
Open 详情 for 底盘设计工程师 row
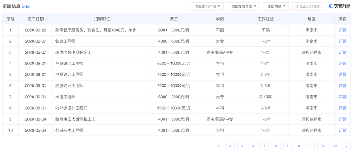coord(342,86)
